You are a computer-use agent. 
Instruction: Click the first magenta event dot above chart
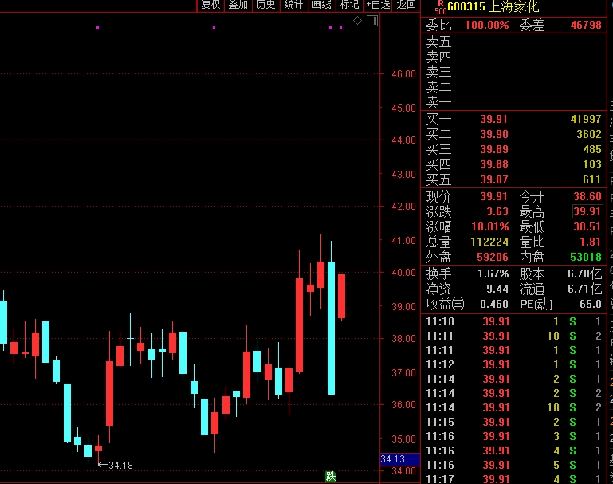(x=98, y=28)
